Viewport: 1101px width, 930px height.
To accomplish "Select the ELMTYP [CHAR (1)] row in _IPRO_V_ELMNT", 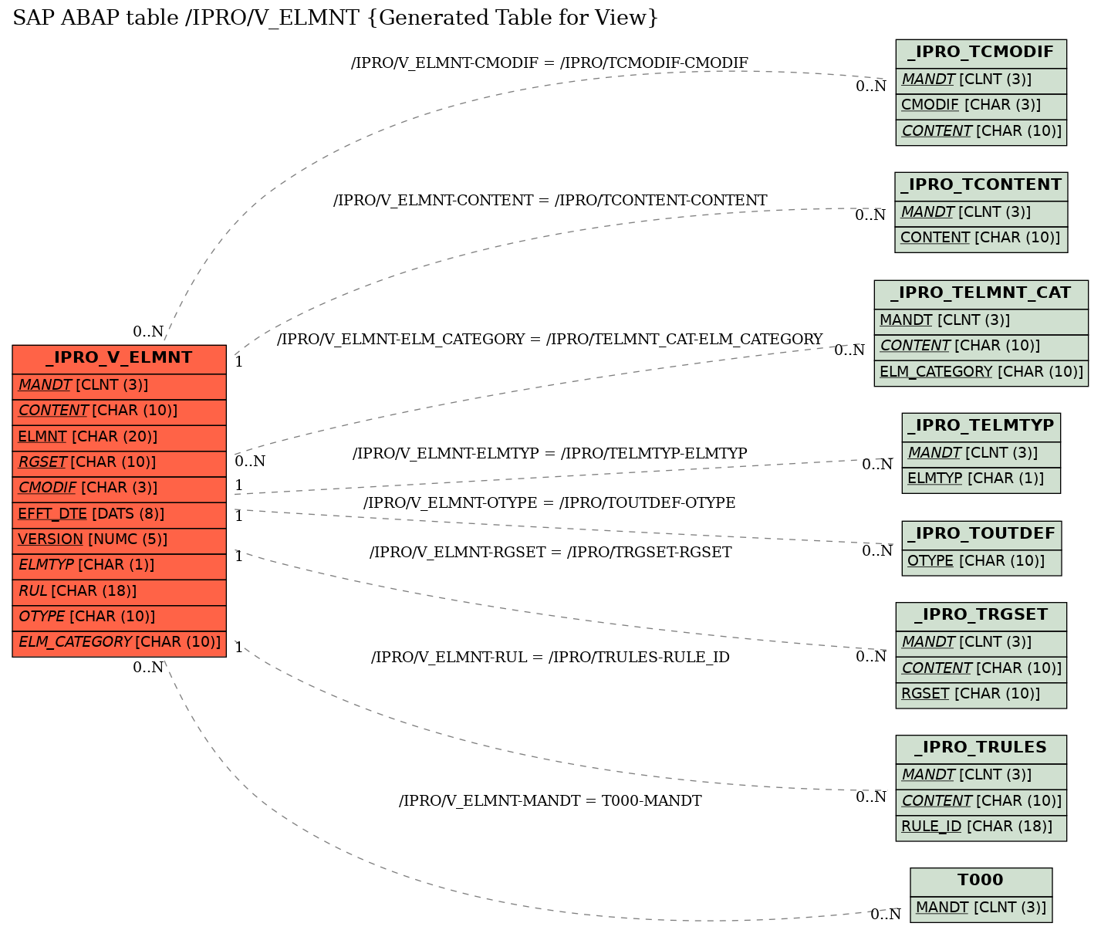I will pos(120,566).
